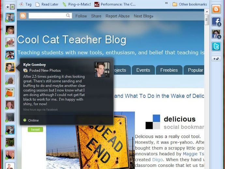The image size is (225, 169).
Task: Click the Next Blog» link
Action: (143, 16)
